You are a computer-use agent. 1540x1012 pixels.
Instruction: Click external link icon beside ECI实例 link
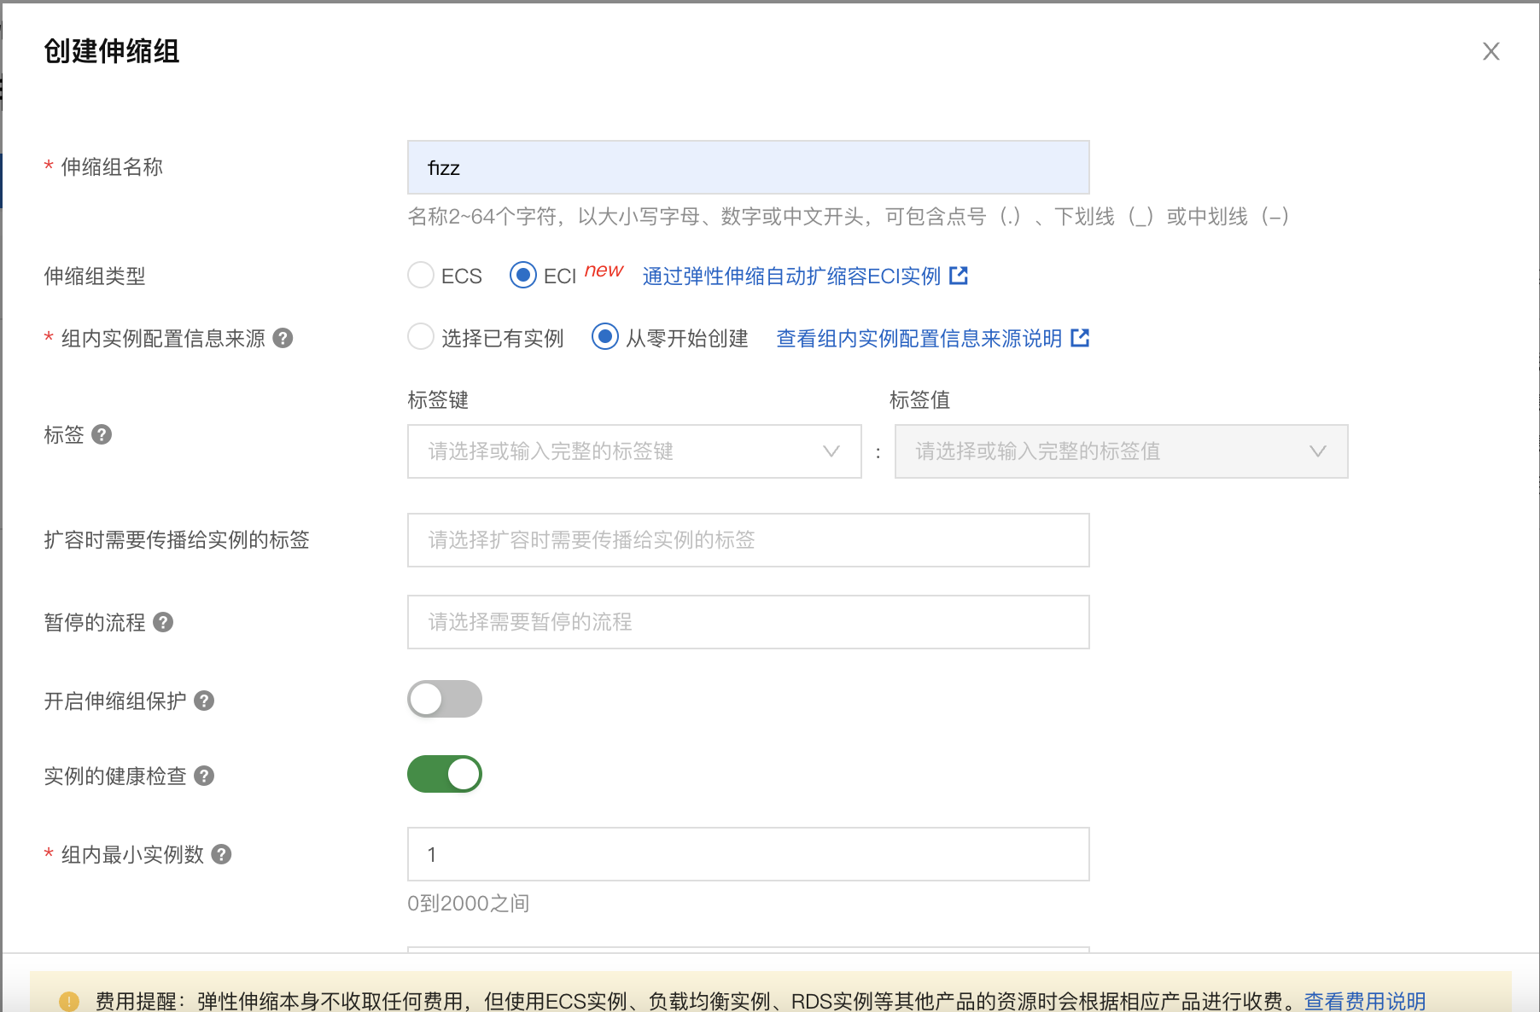point(959,276)
